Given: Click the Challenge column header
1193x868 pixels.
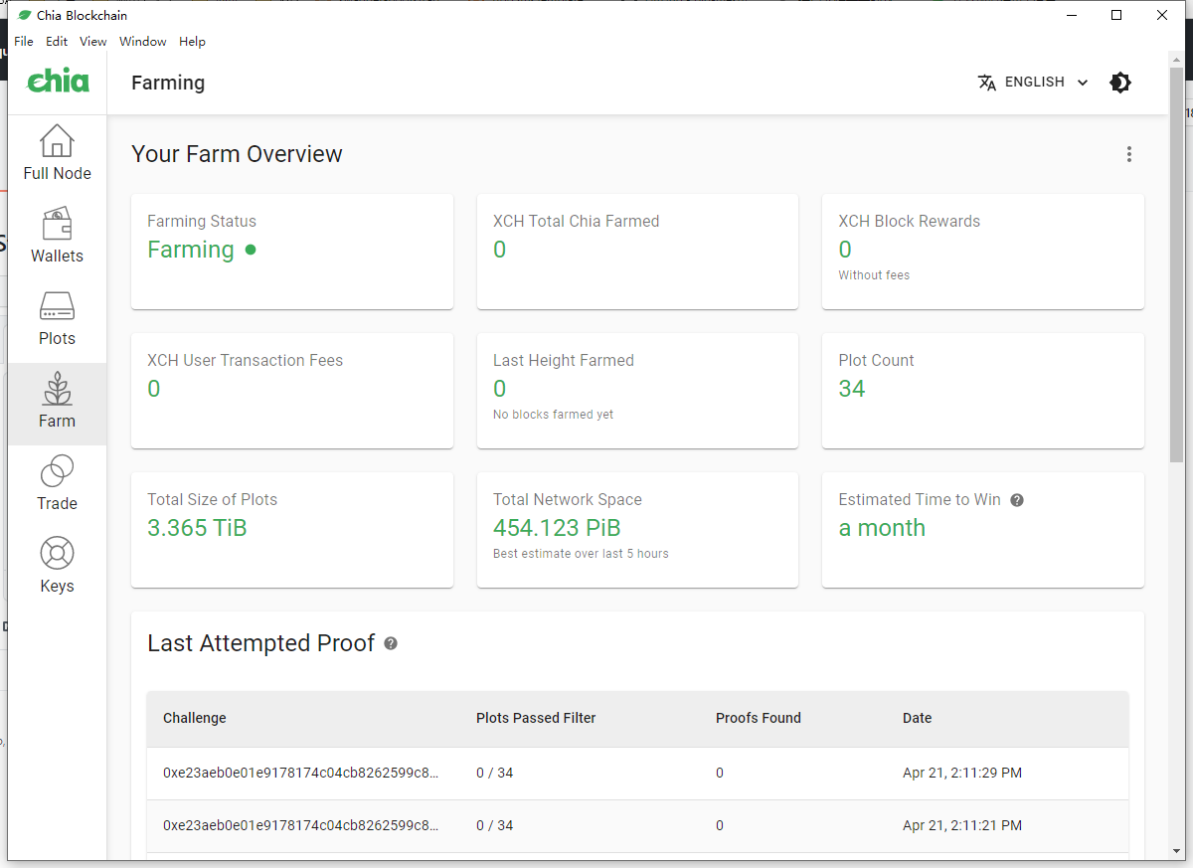Looking at the screenshot, I should [195, 718].
